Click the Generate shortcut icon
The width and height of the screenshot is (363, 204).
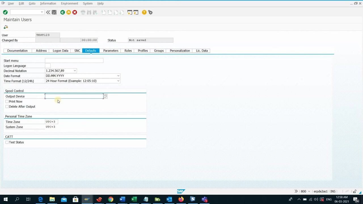(136, 12)
